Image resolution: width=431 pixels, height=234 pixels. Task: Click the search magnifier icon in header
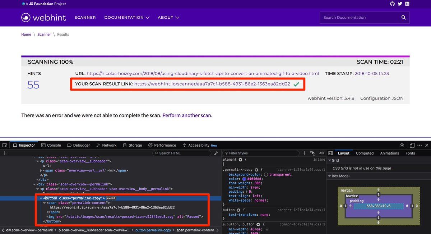click(x=404, y=17)
